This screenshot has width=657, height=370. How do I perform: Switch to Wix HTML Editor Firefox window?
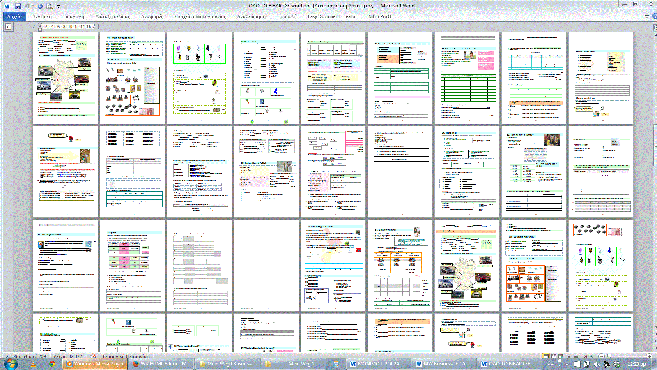pyautogui.click(x=162, y=364)
